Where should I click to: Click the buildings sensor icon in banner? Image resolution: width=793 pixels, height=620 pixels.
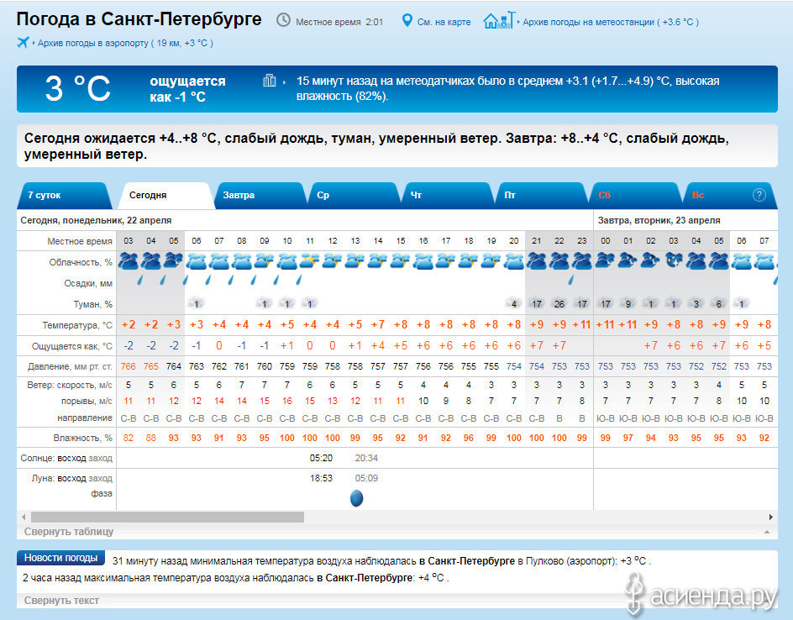270,81
